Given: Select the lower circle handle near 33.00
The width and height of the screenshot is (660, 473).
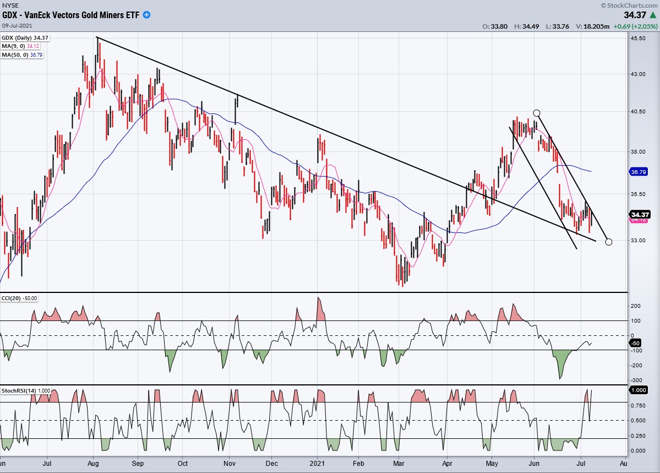Looking at the screenshot, I should [x=608, y=242].
